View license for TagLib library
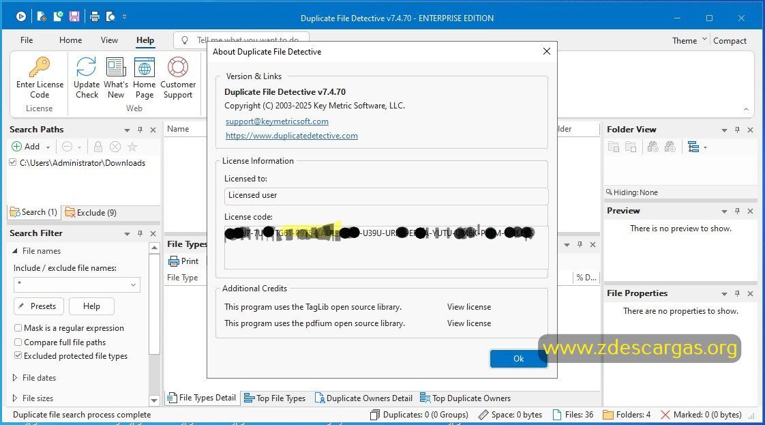765x425 pixels. [x=469, y=307]
